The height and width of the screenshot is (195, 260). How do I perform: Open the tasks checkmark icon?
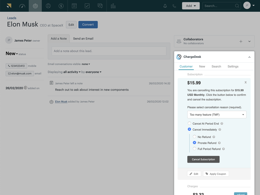[x=87, y=6]
